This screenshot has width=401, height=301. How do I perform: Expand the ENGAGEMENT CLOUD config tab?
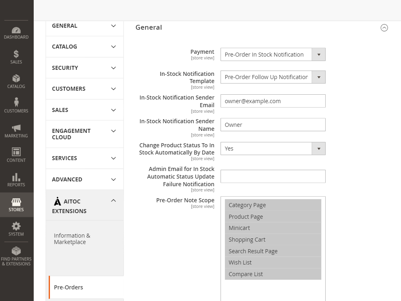(85, 134)
